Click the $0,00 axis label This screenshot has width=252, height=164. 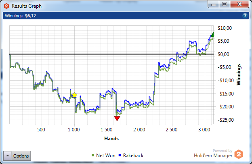click(x=223, y=54)
